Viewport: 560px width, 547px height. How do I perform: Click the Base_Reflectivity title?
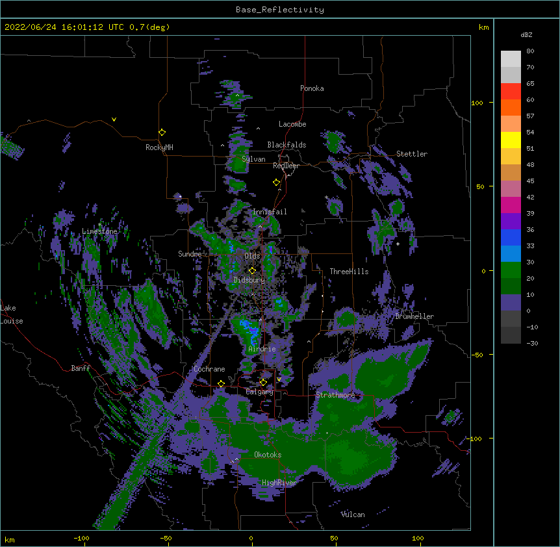[x=280, y=10]
